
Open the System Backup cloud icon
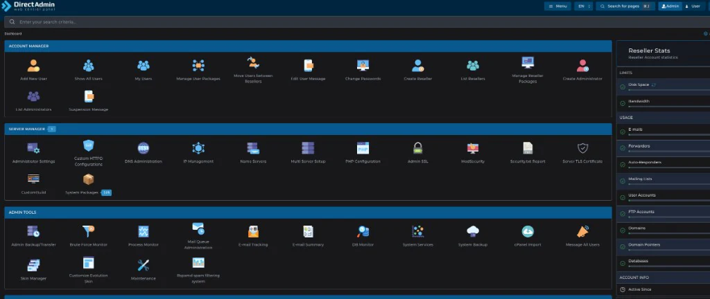473,232
